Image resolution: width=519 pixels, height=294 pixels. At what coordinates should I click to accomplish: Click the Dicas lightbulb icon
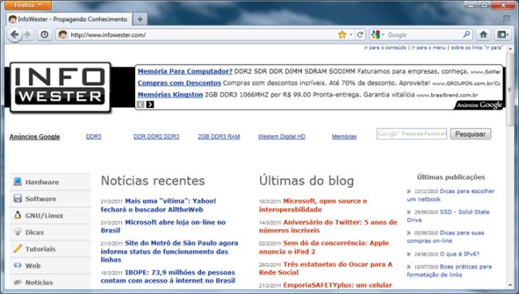(x=18, y=232)
